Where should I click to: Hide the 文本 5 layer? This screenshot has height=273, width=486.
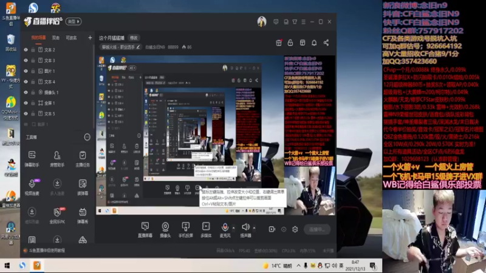tap(26, 113)
